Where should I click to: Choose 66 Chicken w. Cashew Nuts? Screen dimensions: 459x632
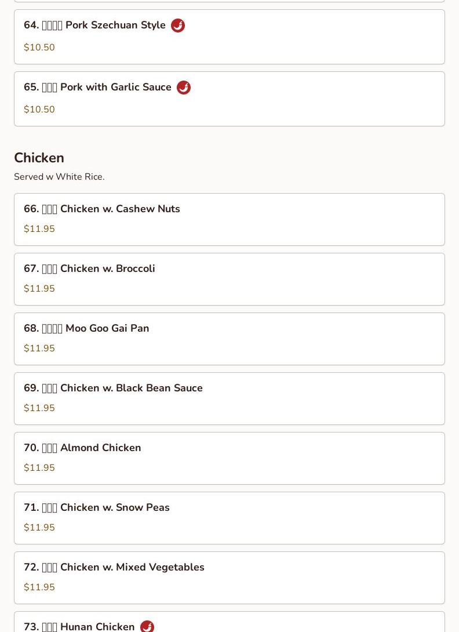coord(230,220)
